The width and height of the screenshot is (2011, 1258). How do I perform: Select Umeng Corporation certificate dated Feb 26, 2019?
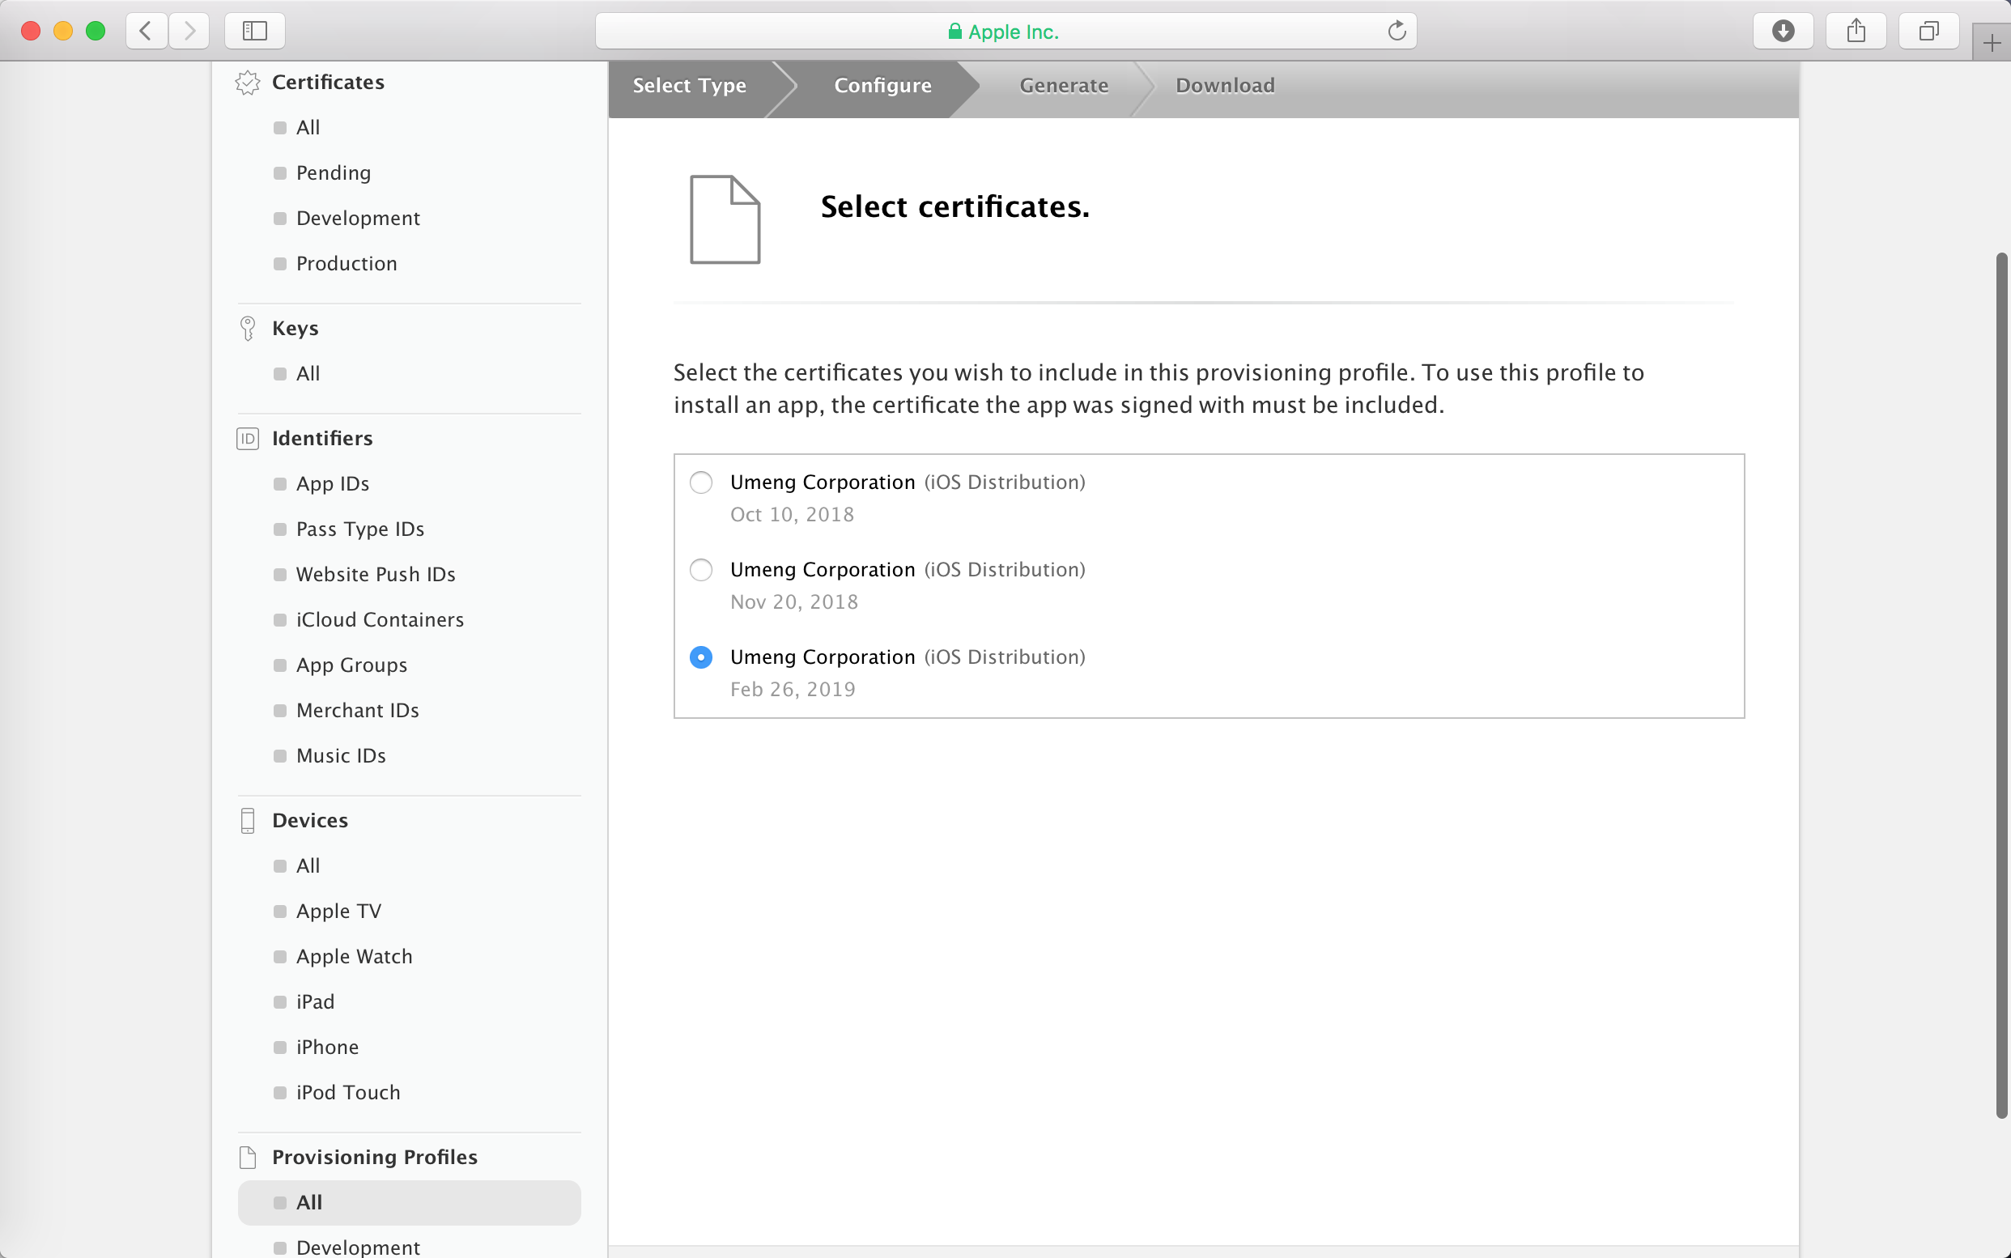pos(700,657)
